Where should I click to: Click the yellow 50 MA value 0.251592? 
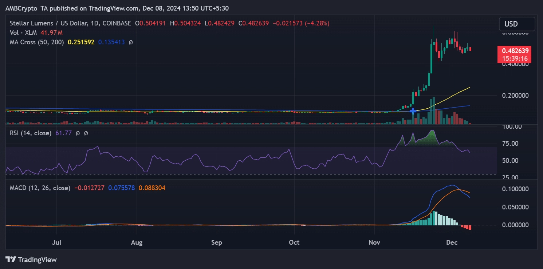pos(81,42)
